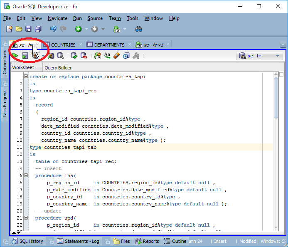Viewport: 288px width, 247px height.
Task: Open the Tools menu
Action: [133, 18]
